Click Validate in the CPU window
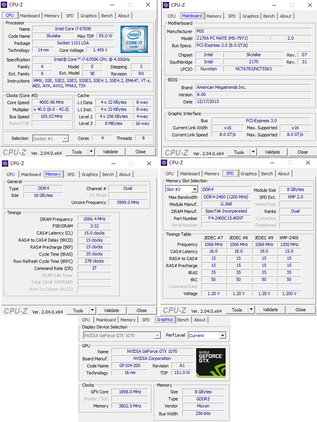Image resolution: width=317 pixels, height=422 pixels. tap(110, 152)
